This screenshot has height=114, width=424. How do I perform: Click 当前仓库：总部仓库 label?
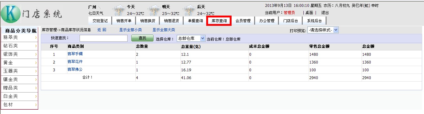(223, 39)
